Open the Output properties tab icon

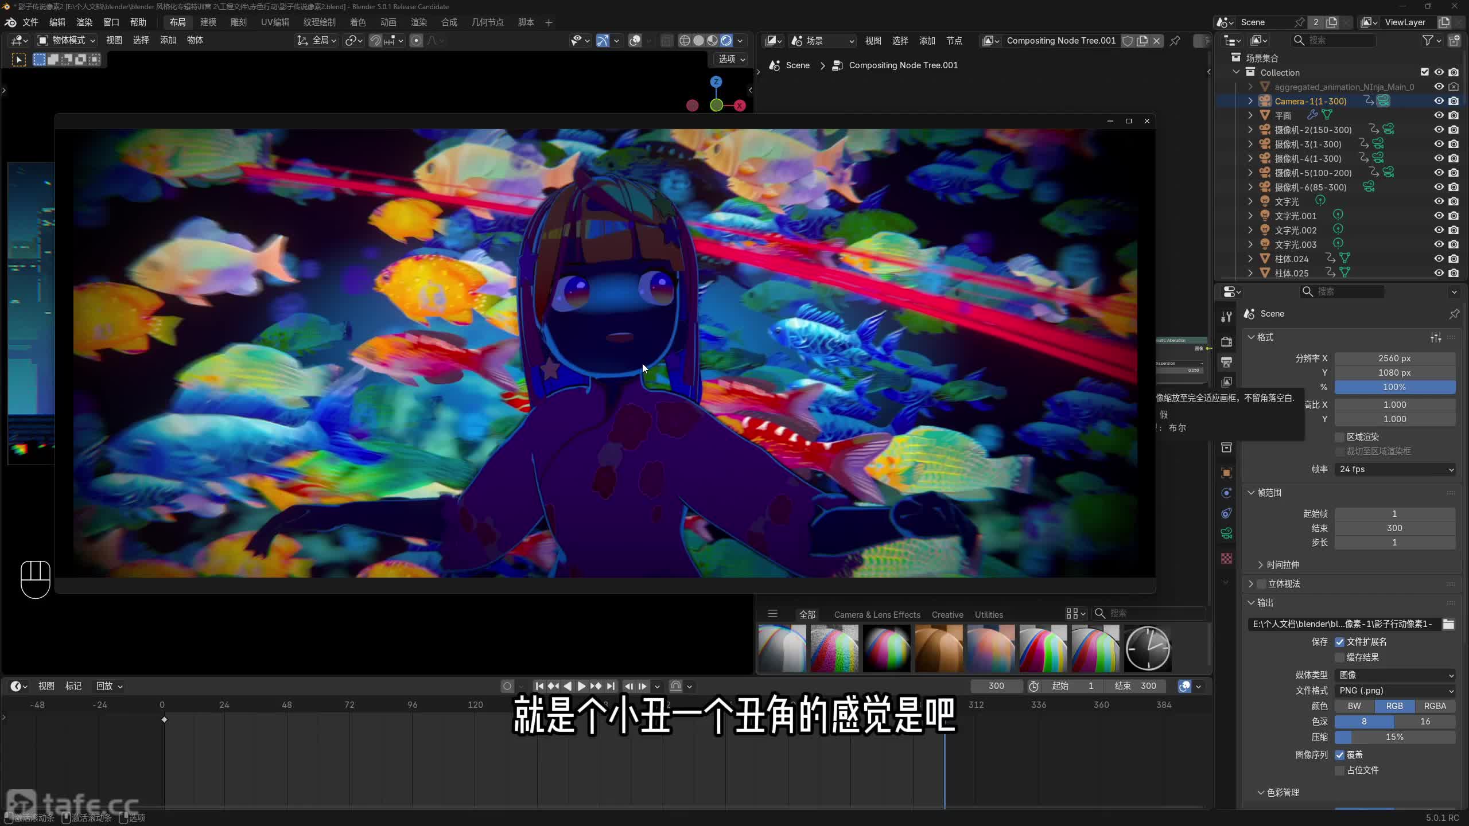click(1226, 362)
